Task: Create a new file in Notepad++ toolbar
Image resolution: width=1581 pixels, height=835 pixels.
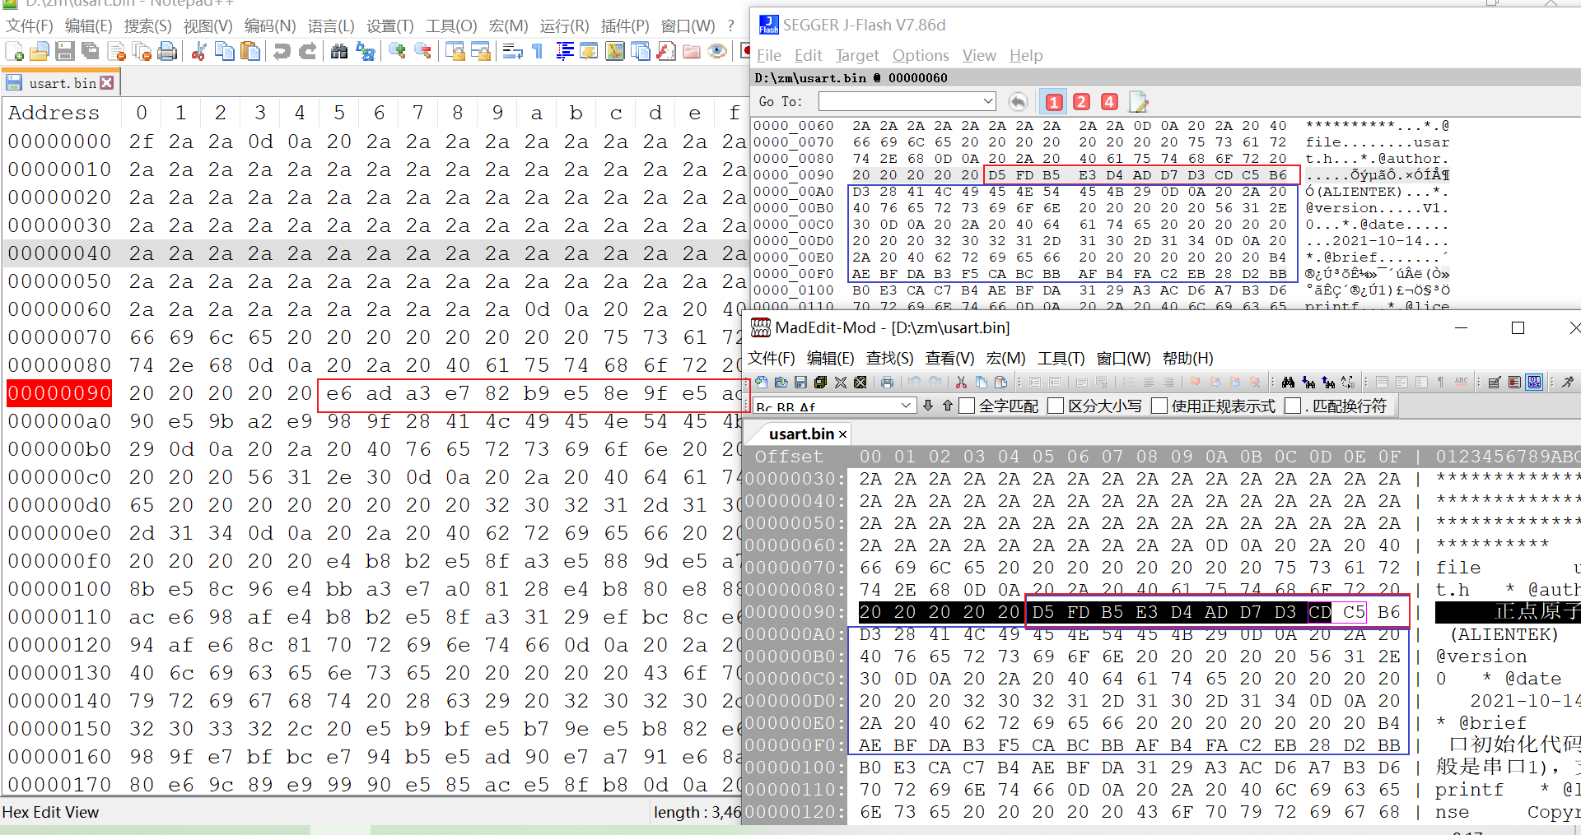Action: coord(14,52)
